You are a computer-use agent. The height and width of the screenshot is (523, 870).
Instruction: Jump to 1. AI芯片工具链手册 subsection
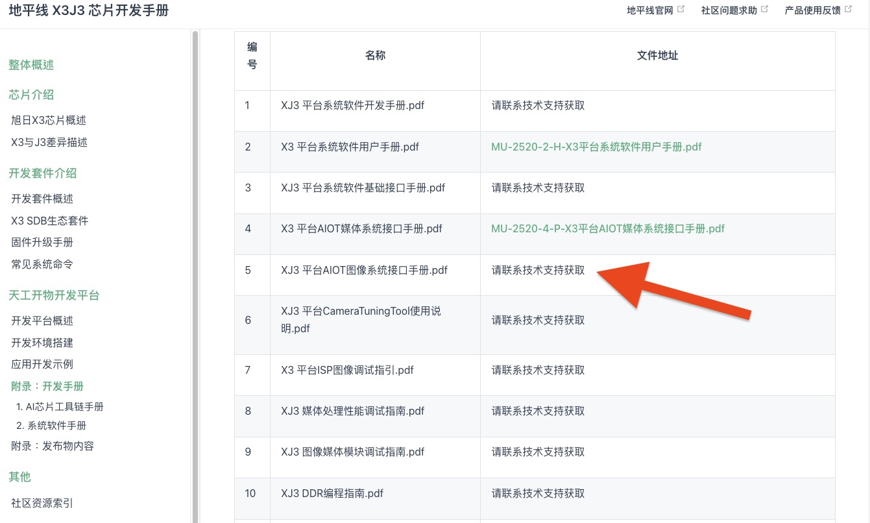[60, 407]
